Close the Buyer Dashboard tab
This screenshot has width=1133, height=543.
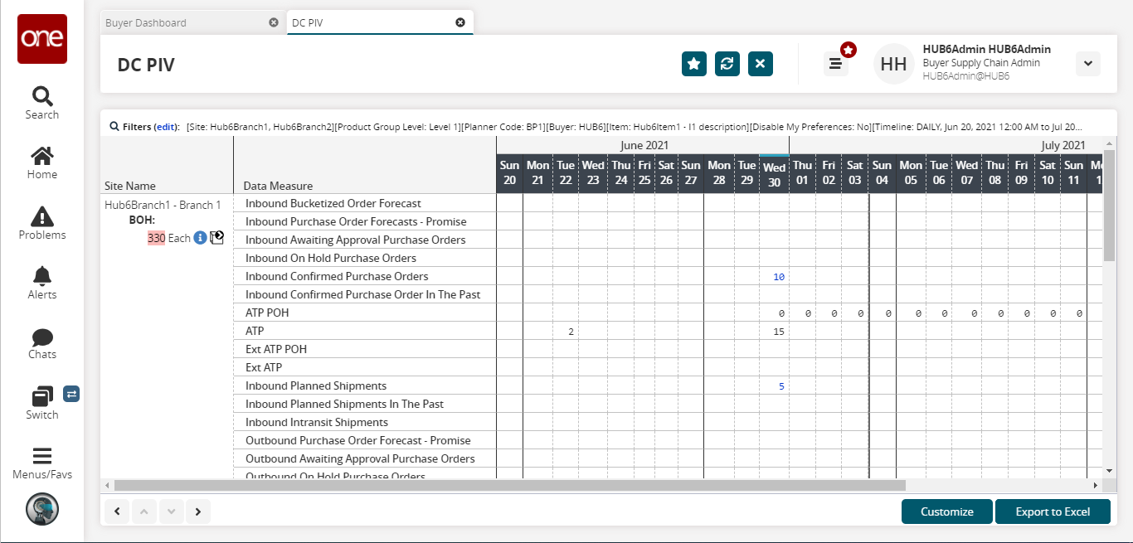(x=274, y=22)
